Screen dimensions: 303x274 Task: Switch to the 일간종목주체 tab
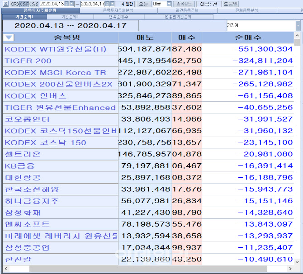coord(187,10)
